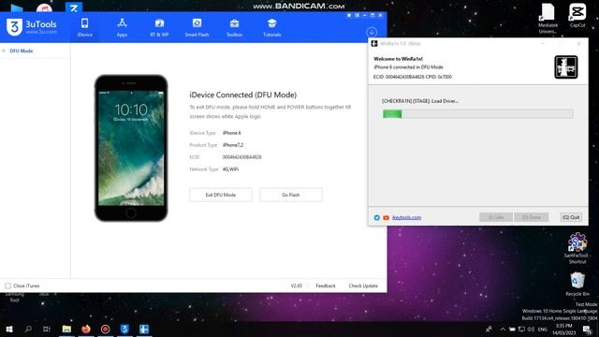Click Check Update in 3uTools footer
Screen dimensions: 599x337
pos(363,286)
